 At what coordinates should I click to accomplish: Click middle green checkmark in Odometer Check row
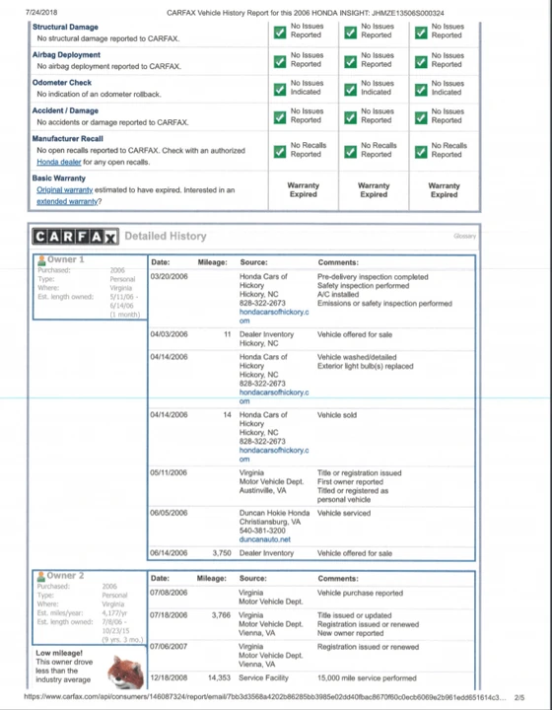[x=351, y=89]
